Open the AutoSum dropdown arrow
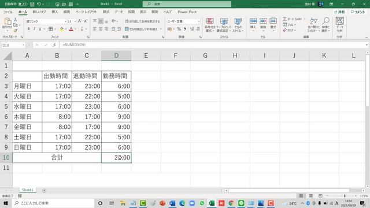Screen dimensions: 370x208 pos(305,19)
